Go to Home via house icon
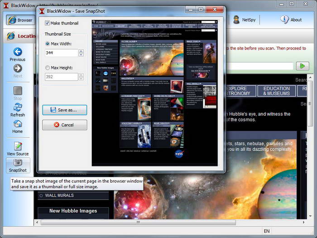 (x=18, y=124)
